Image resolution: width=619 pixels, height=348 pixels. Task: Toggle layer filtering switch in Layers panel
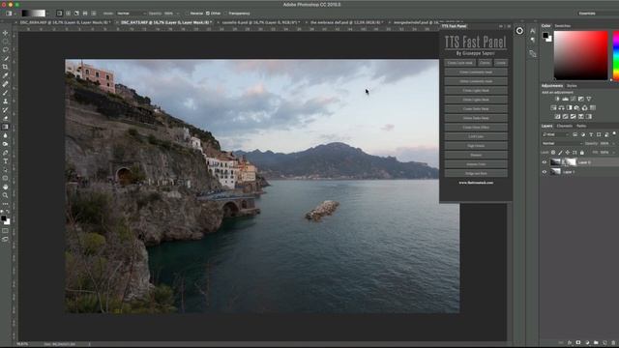615,134
